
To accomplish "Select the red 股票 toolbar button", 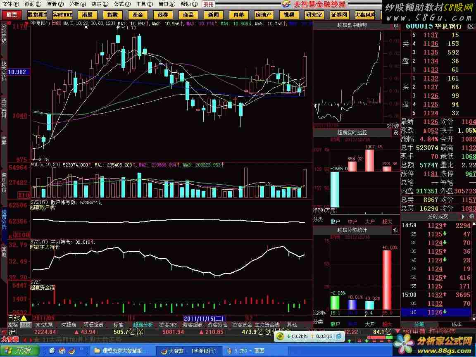I will coord(12,14).
